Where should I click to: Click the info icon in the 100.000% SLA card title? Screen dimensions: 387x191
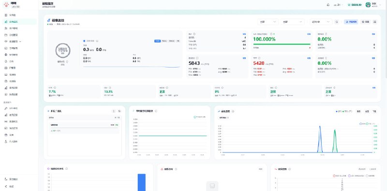point(271,34)
